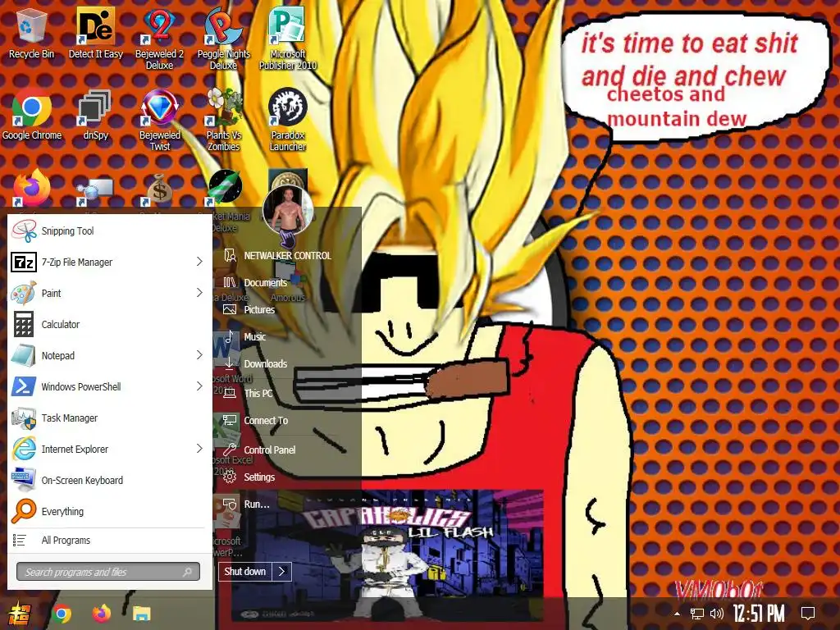Click the Windows PowerShell icon

(24, 386)
